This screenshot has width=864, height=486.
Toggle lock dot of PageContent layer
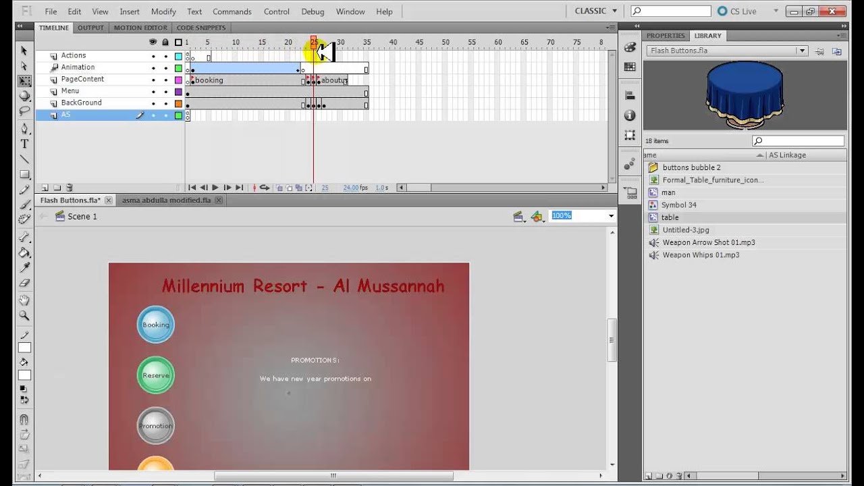point(166,80)
